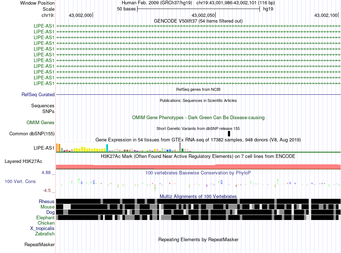Open the GTEx Gene Expression in 54 tissues title

coord(198,140)
